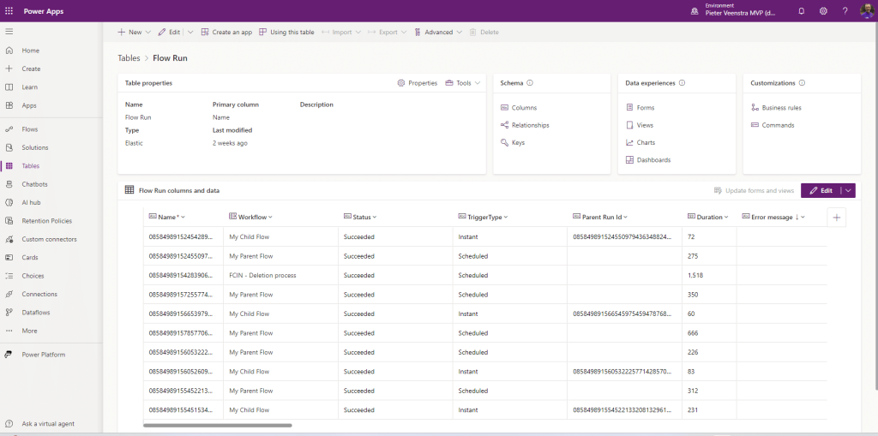Click the horizontal scrollbar under the table
The image size is (878, 436).
tap(217, 426)
